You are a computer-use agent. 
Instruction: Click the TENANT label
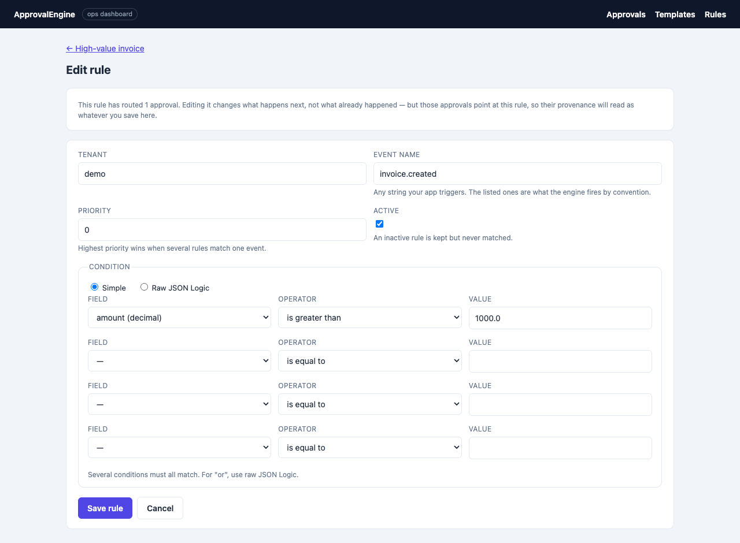pos(92,155)
